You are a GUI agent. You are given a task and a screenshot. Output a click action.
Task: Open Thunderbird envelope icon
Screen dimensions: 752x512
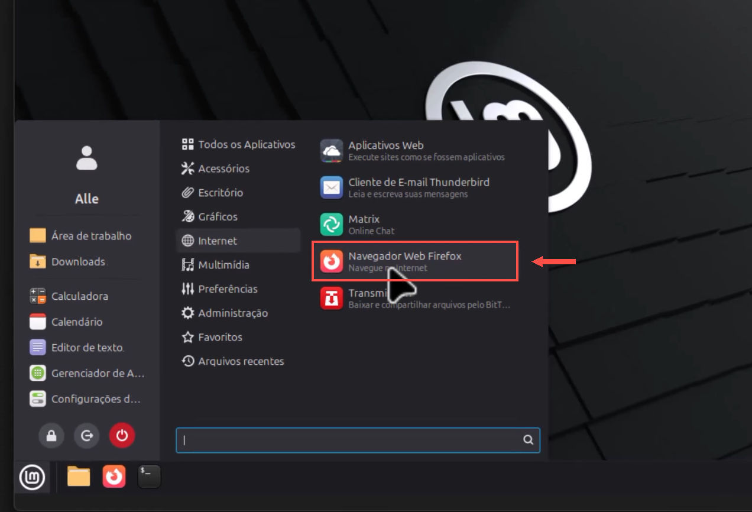pyautogui.click(x=332, y=187)
